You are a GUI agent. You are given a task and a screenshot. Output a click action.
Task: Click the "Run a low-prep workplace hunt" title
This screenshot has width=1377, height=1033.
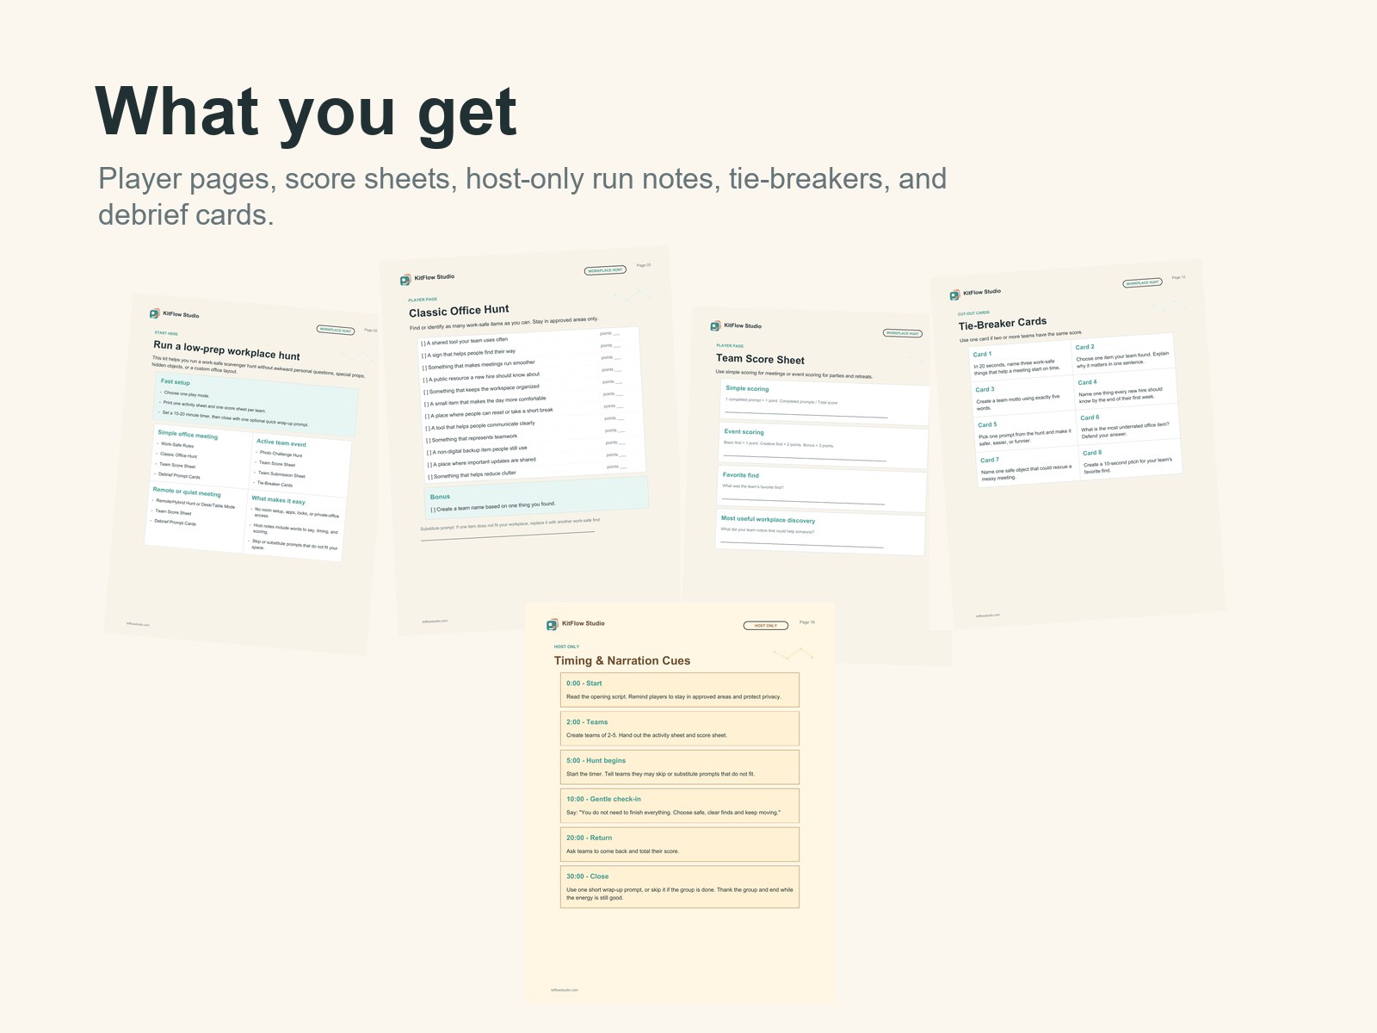[226, 350]
